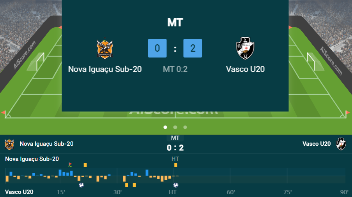
Task: Click the small Nova Iguaçu logo above the timeline
Action: click(9, 144)
